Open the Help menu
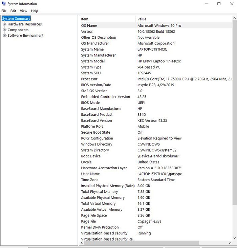This screenshot has width=237, height=248. pos(35,11)
